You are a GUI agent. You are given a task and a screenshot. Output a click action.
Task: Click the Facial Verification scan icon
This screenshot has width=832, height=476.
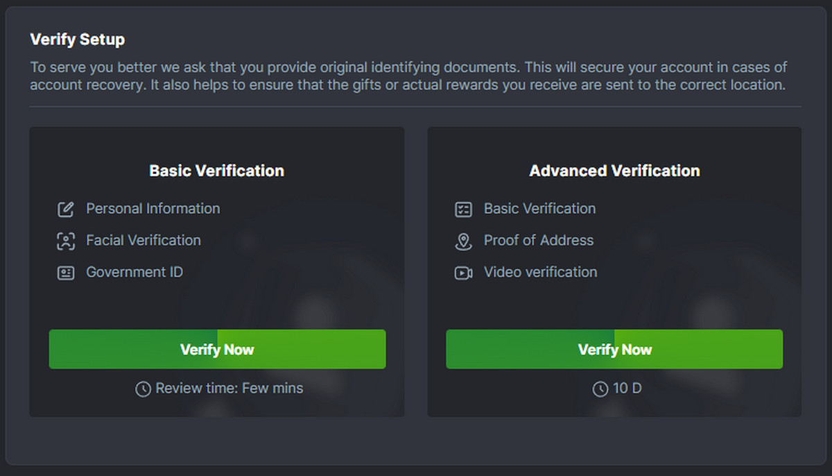65,241
